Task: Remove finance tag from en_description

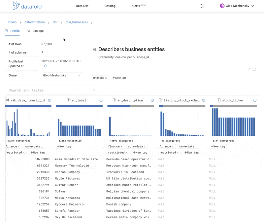Action: [x=121, y=146]
